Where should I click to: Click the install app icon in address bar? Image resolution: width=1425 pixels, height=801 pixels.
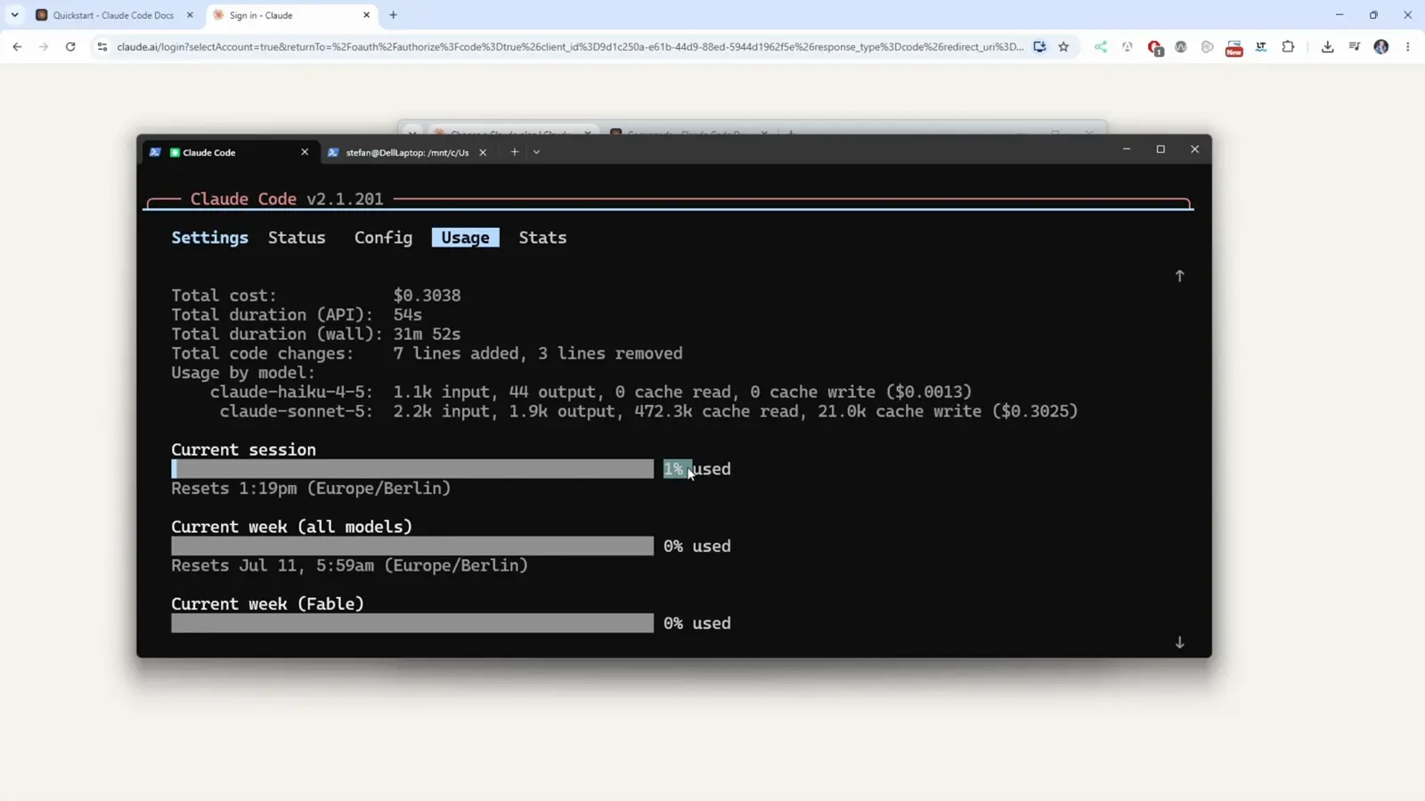1039,47
